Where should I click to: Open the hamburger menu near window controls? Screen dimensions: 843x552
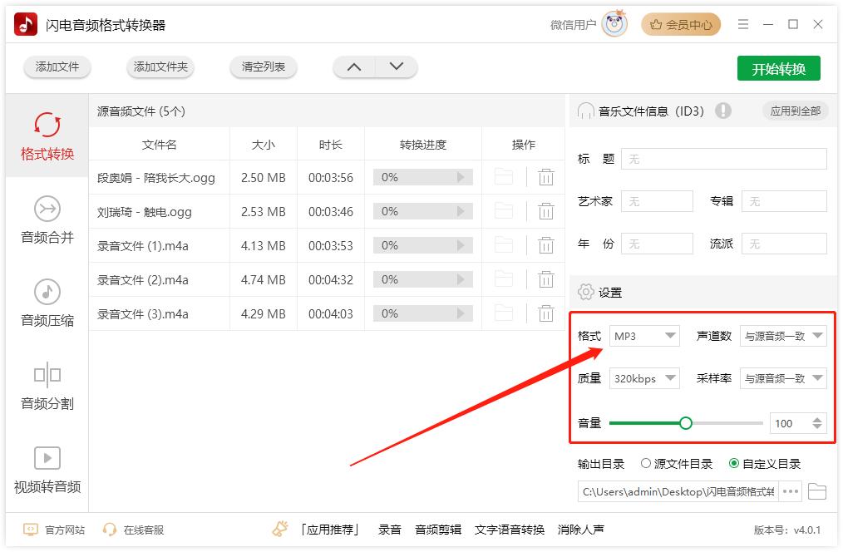point(742,24)
